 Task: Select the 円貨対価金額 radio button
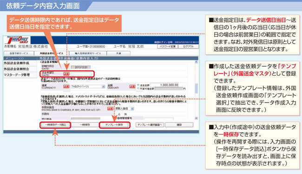(138, 89)
